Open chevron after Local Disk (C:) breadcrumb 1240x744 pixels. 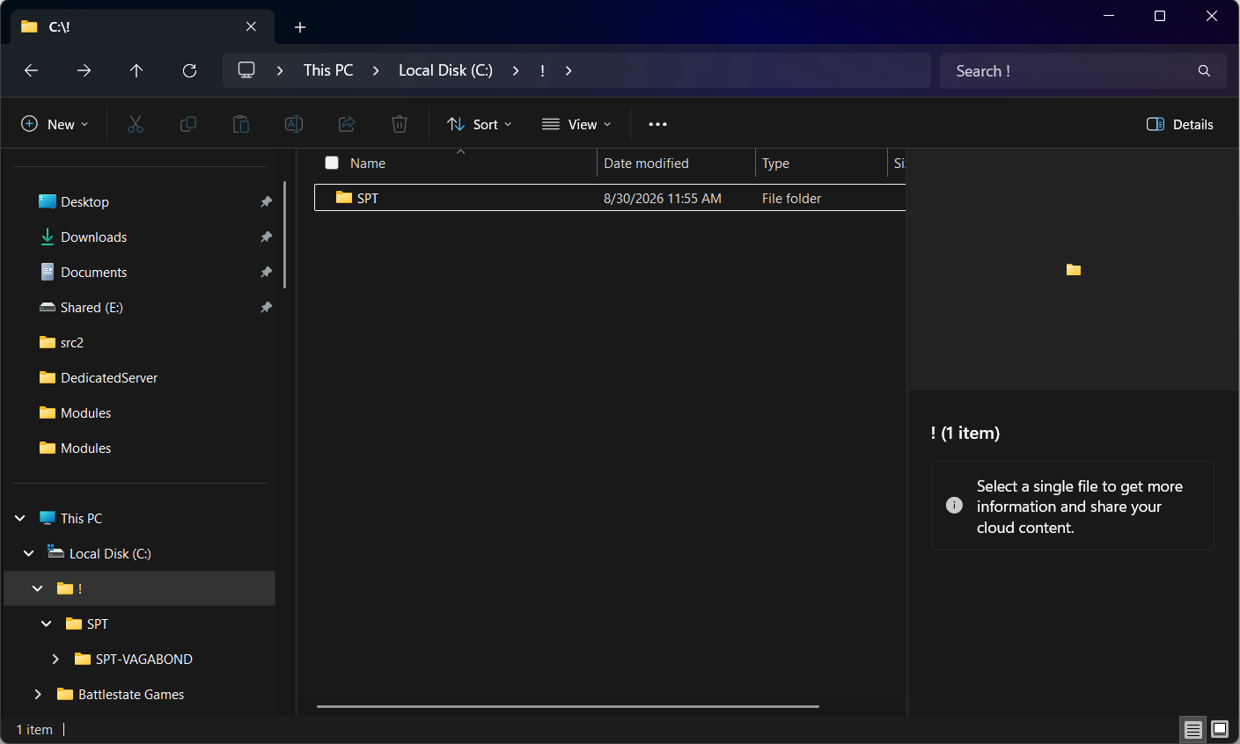click(x=516, y=70)
